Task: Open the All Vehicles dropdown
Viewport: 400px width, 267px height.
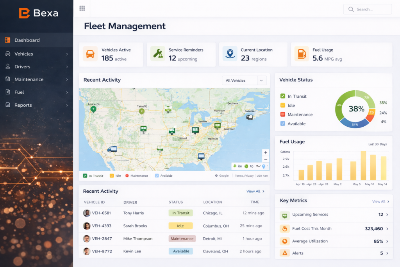Action: [x=244, y=81]
